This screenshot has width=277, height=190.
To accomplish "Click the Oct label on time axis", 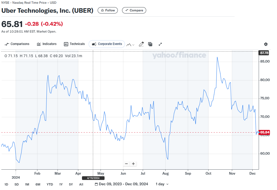I will point(209,173).
